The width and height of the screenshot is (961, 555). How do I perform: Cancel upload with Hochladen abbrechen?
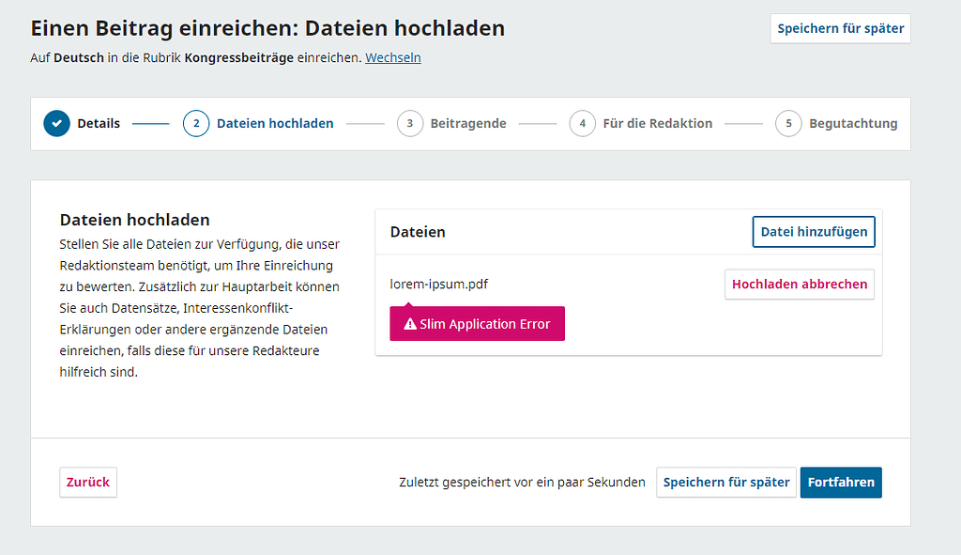pyautogui.click(x=800, y=284)
